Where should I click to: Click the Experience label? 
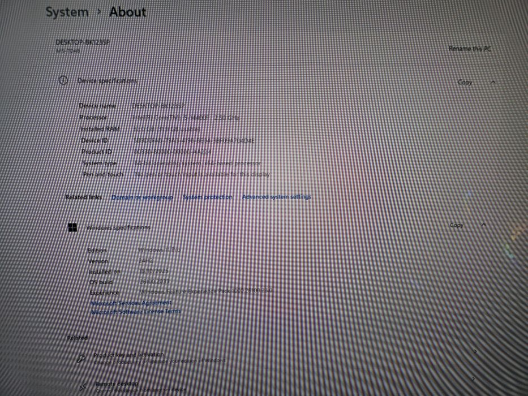[x=104, y=292]
